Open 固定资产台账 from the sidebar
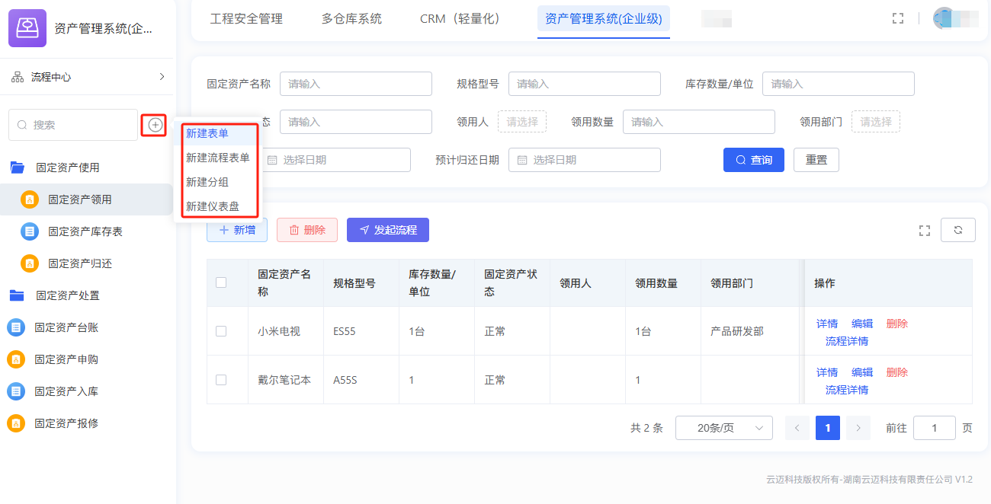The height and width of the screenshot is (504, 991). 66,327
